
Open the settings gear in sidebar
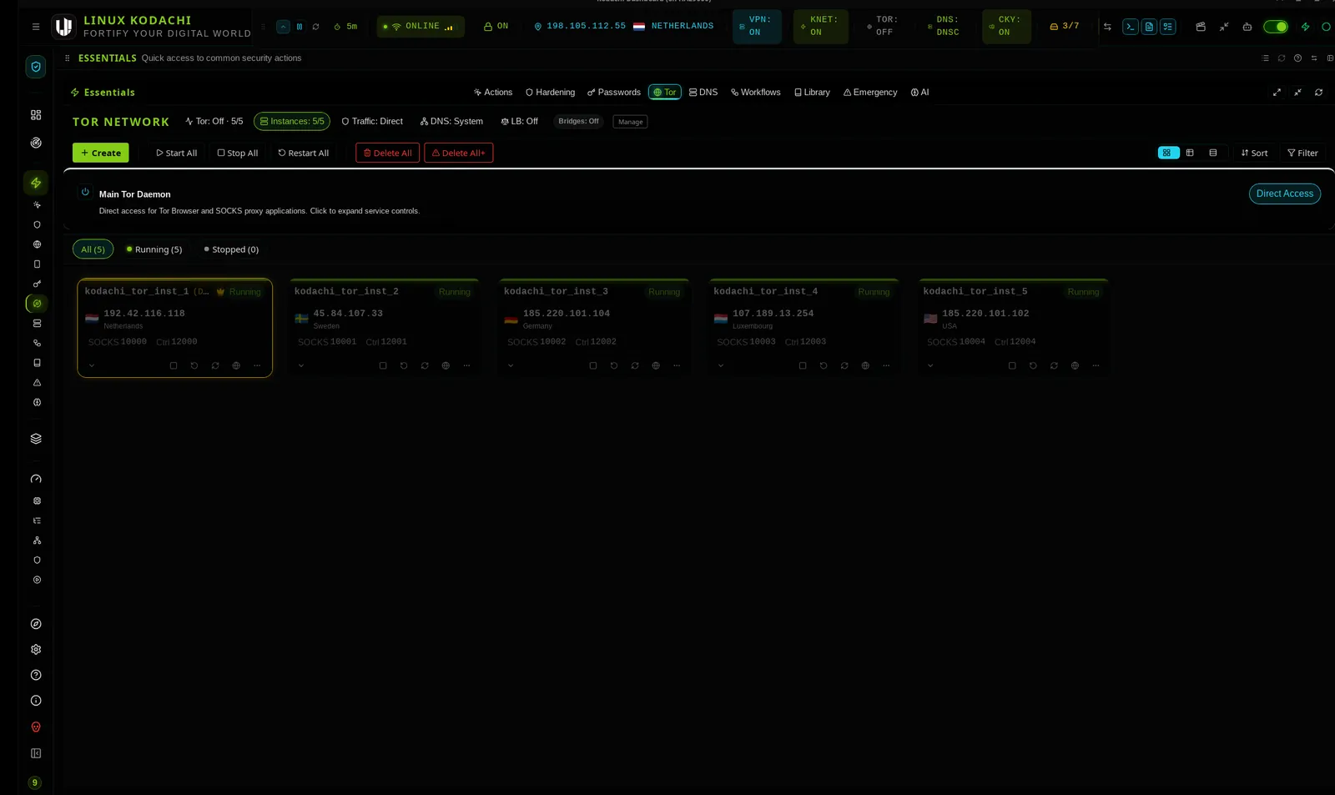36,650
